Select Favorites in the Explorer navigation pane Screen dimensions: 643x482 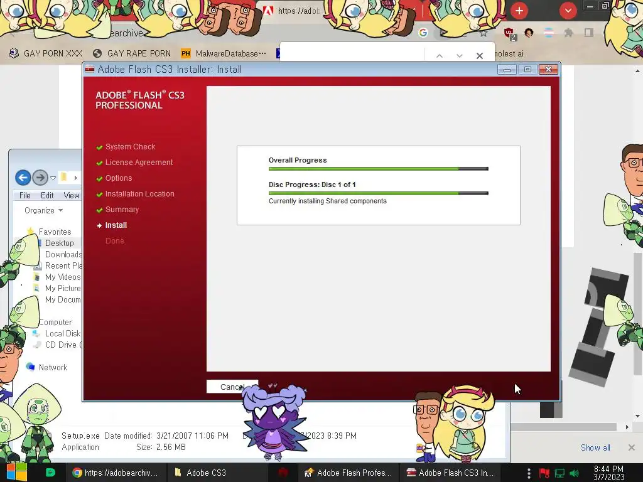tap(55, 232)
